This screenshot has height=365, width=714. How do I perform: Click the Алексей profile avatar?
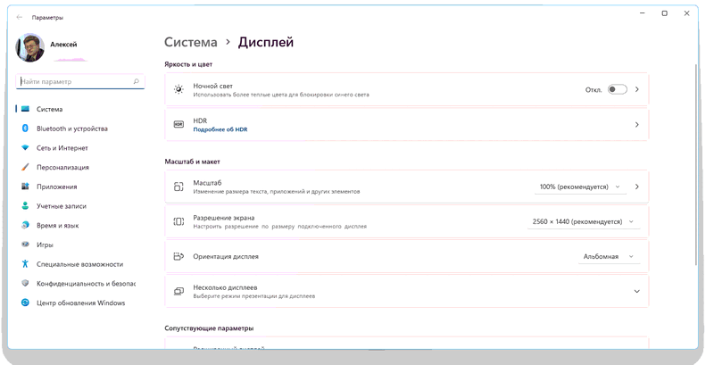[30, 48]
